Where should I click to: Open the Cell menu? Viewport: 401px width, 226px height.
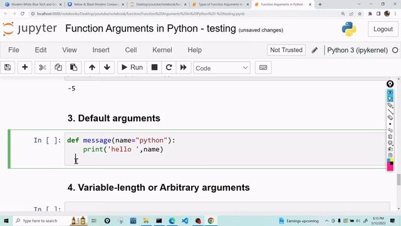coord(131,50)
